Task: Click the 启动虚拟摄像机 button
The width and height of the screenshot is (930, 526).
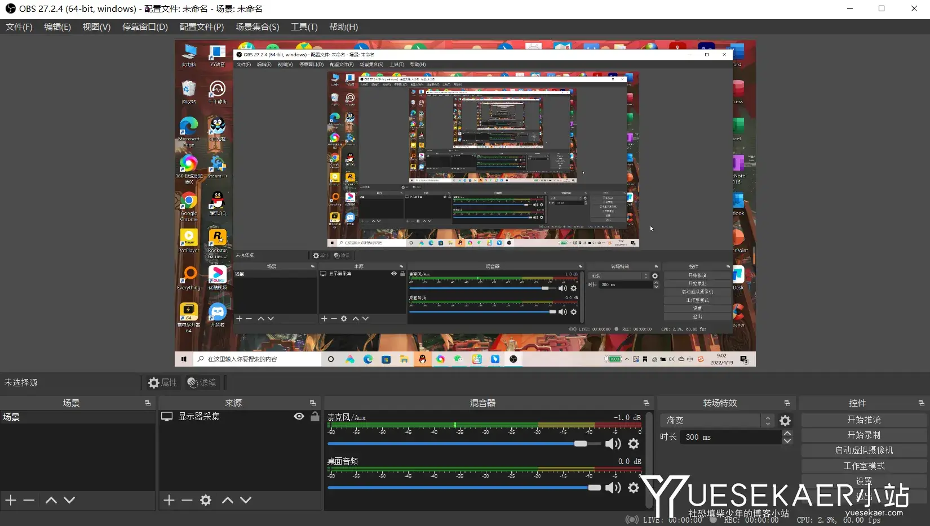Action: click(x=864, y=450)
